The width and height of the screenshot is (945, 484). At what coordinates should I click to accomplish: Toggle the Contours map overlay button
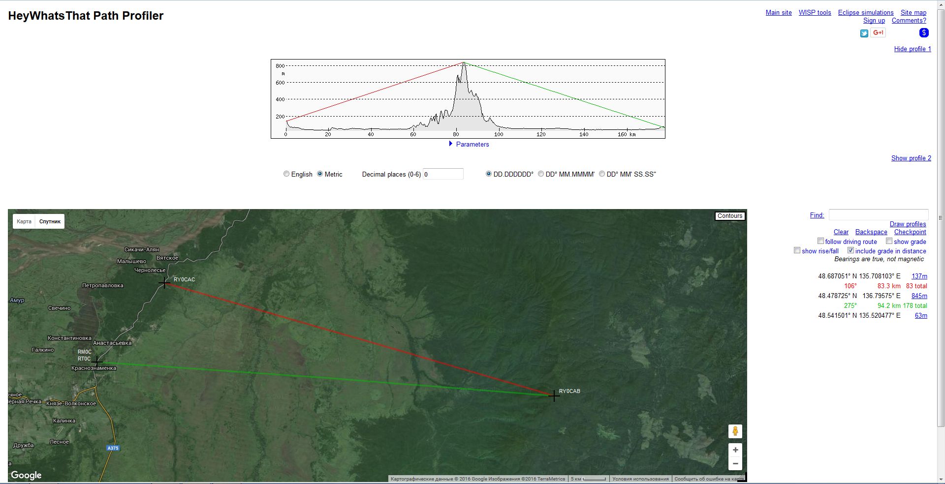[730, 216]
